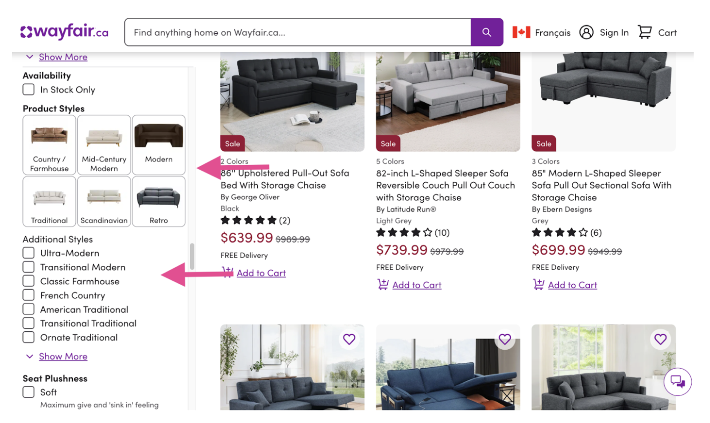
Task: Check the Transitional Modern style filter
Action: [x=28, y=267]
